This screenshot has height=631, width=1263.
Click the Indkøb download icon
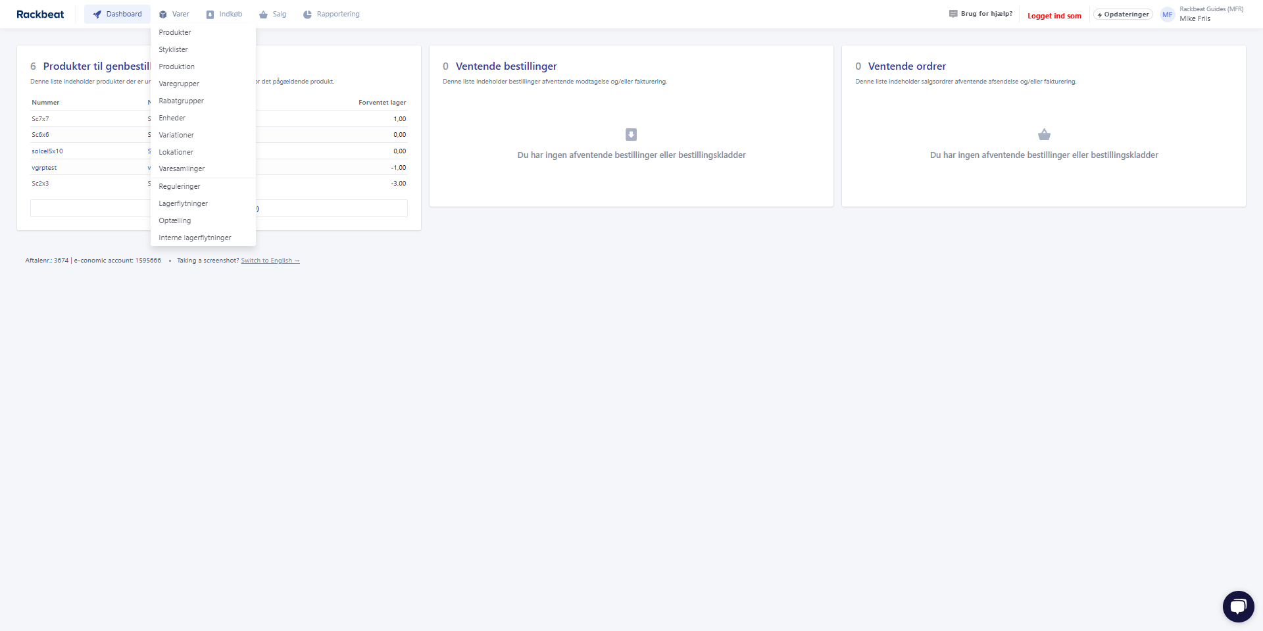[x=210, y=14]
